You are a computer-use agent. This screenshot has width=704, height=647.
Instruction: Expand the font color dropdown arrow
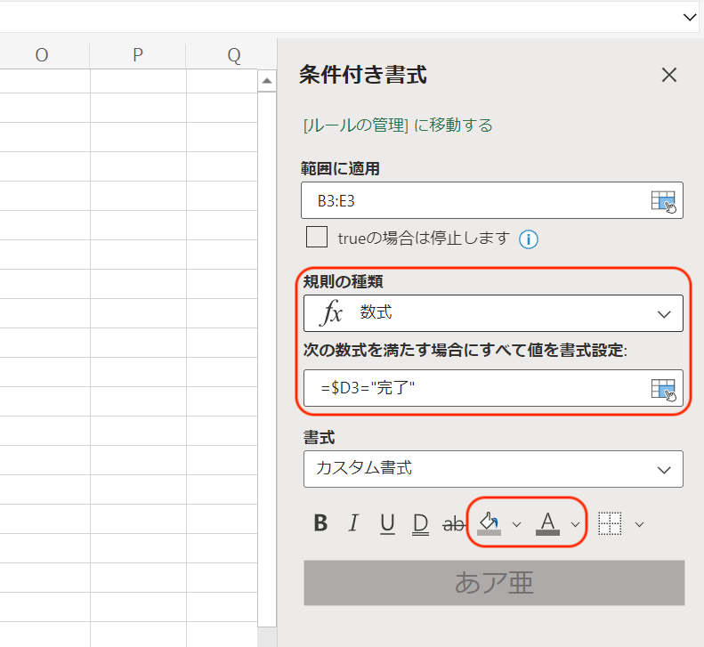tap(576, 524)
